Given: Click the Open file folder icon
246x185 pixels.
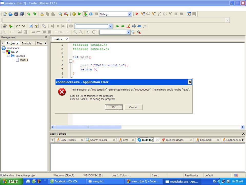Looking at the screenshot, I should pyautogui.click(x=10, y=14).
